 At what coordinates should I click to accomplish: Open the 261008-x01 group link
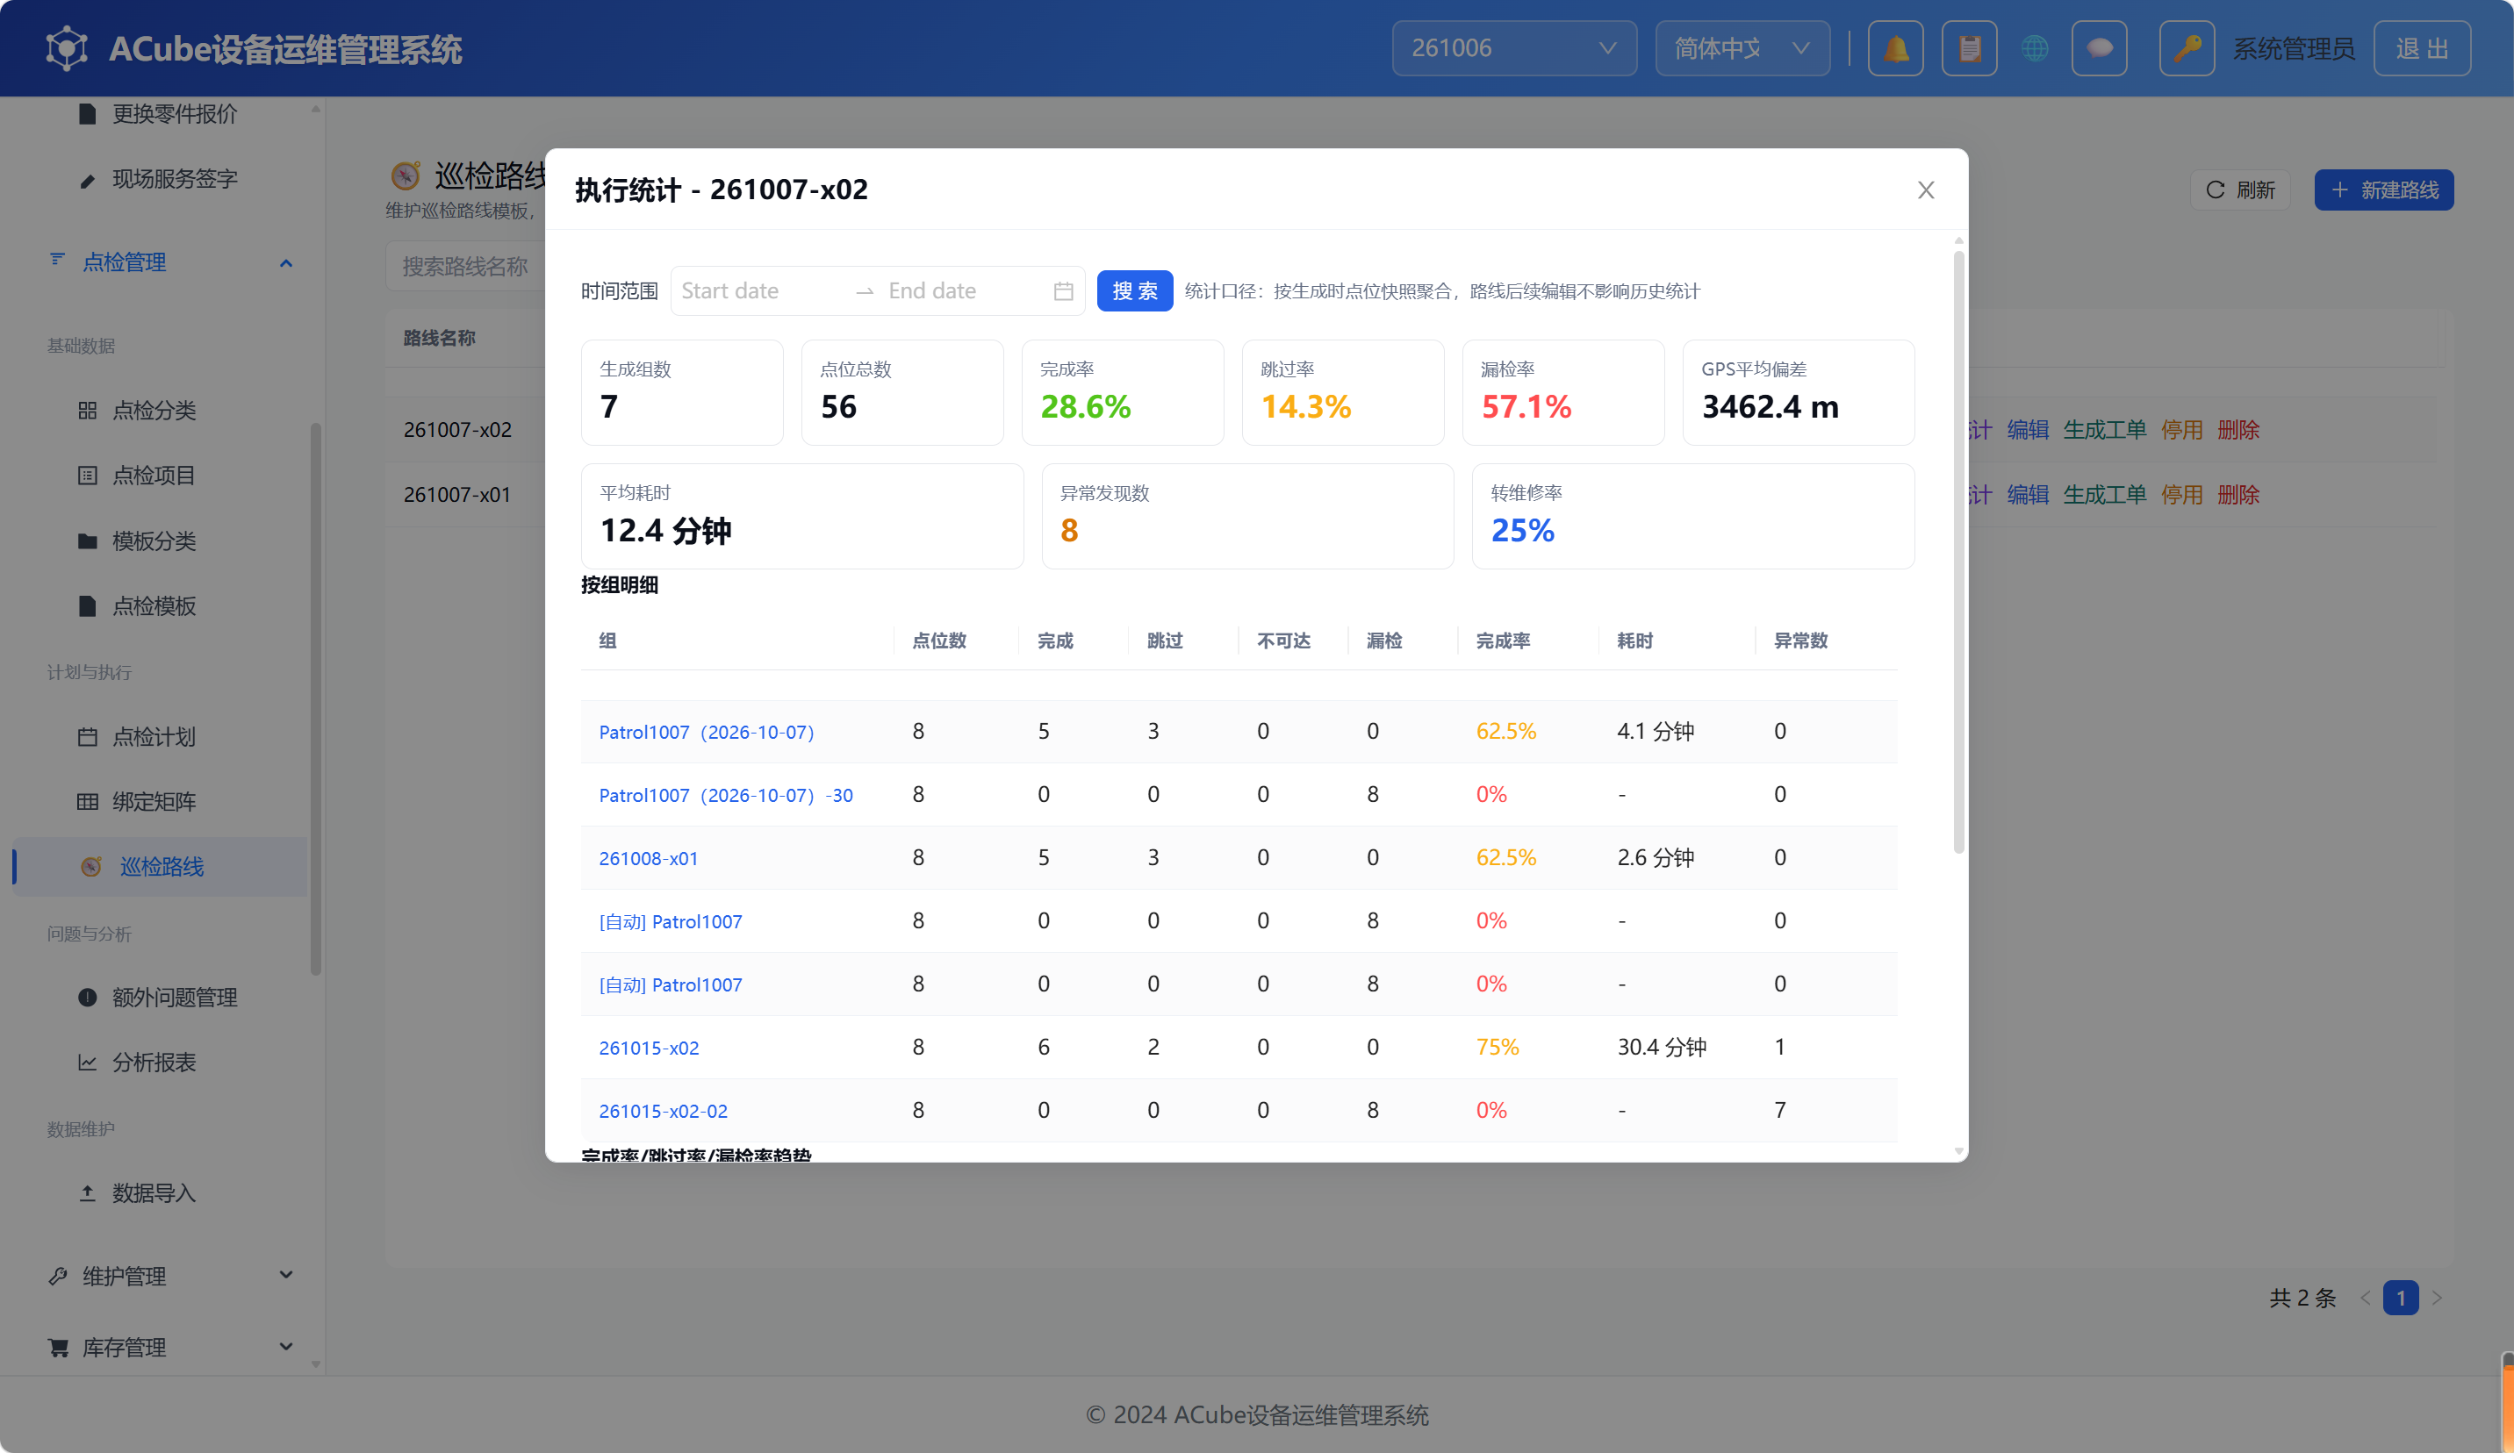point(649,859)
